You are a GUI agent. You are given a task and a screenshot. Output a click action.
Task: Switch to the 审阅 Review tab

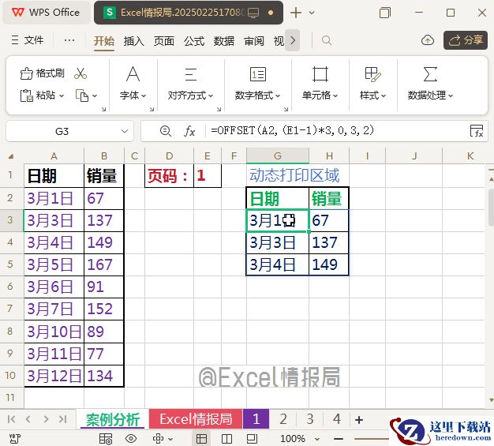point(254,41)
